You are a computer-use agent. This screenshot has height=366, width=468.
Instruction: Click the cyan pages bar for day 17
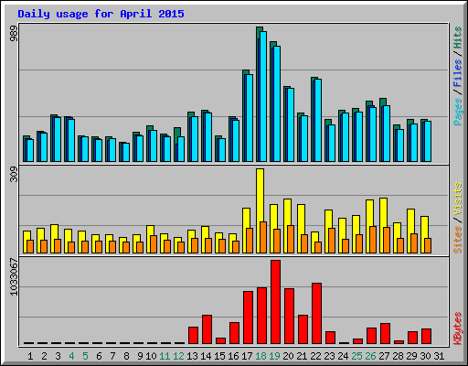pos(250,118)
